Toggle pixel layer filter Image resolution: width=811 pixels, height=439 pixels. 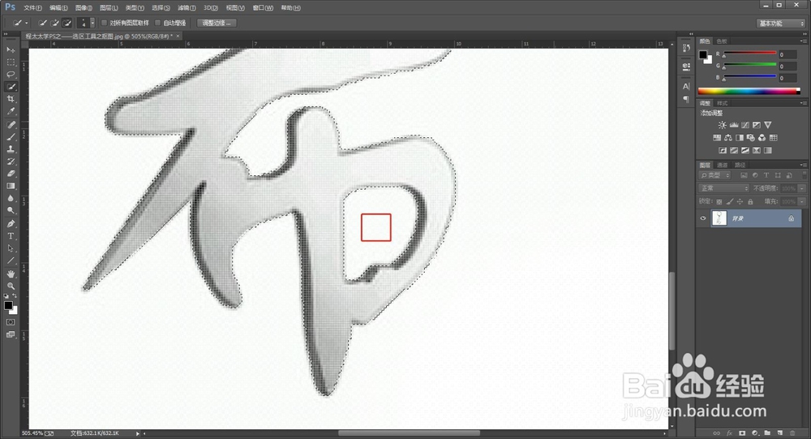[744, 175]
